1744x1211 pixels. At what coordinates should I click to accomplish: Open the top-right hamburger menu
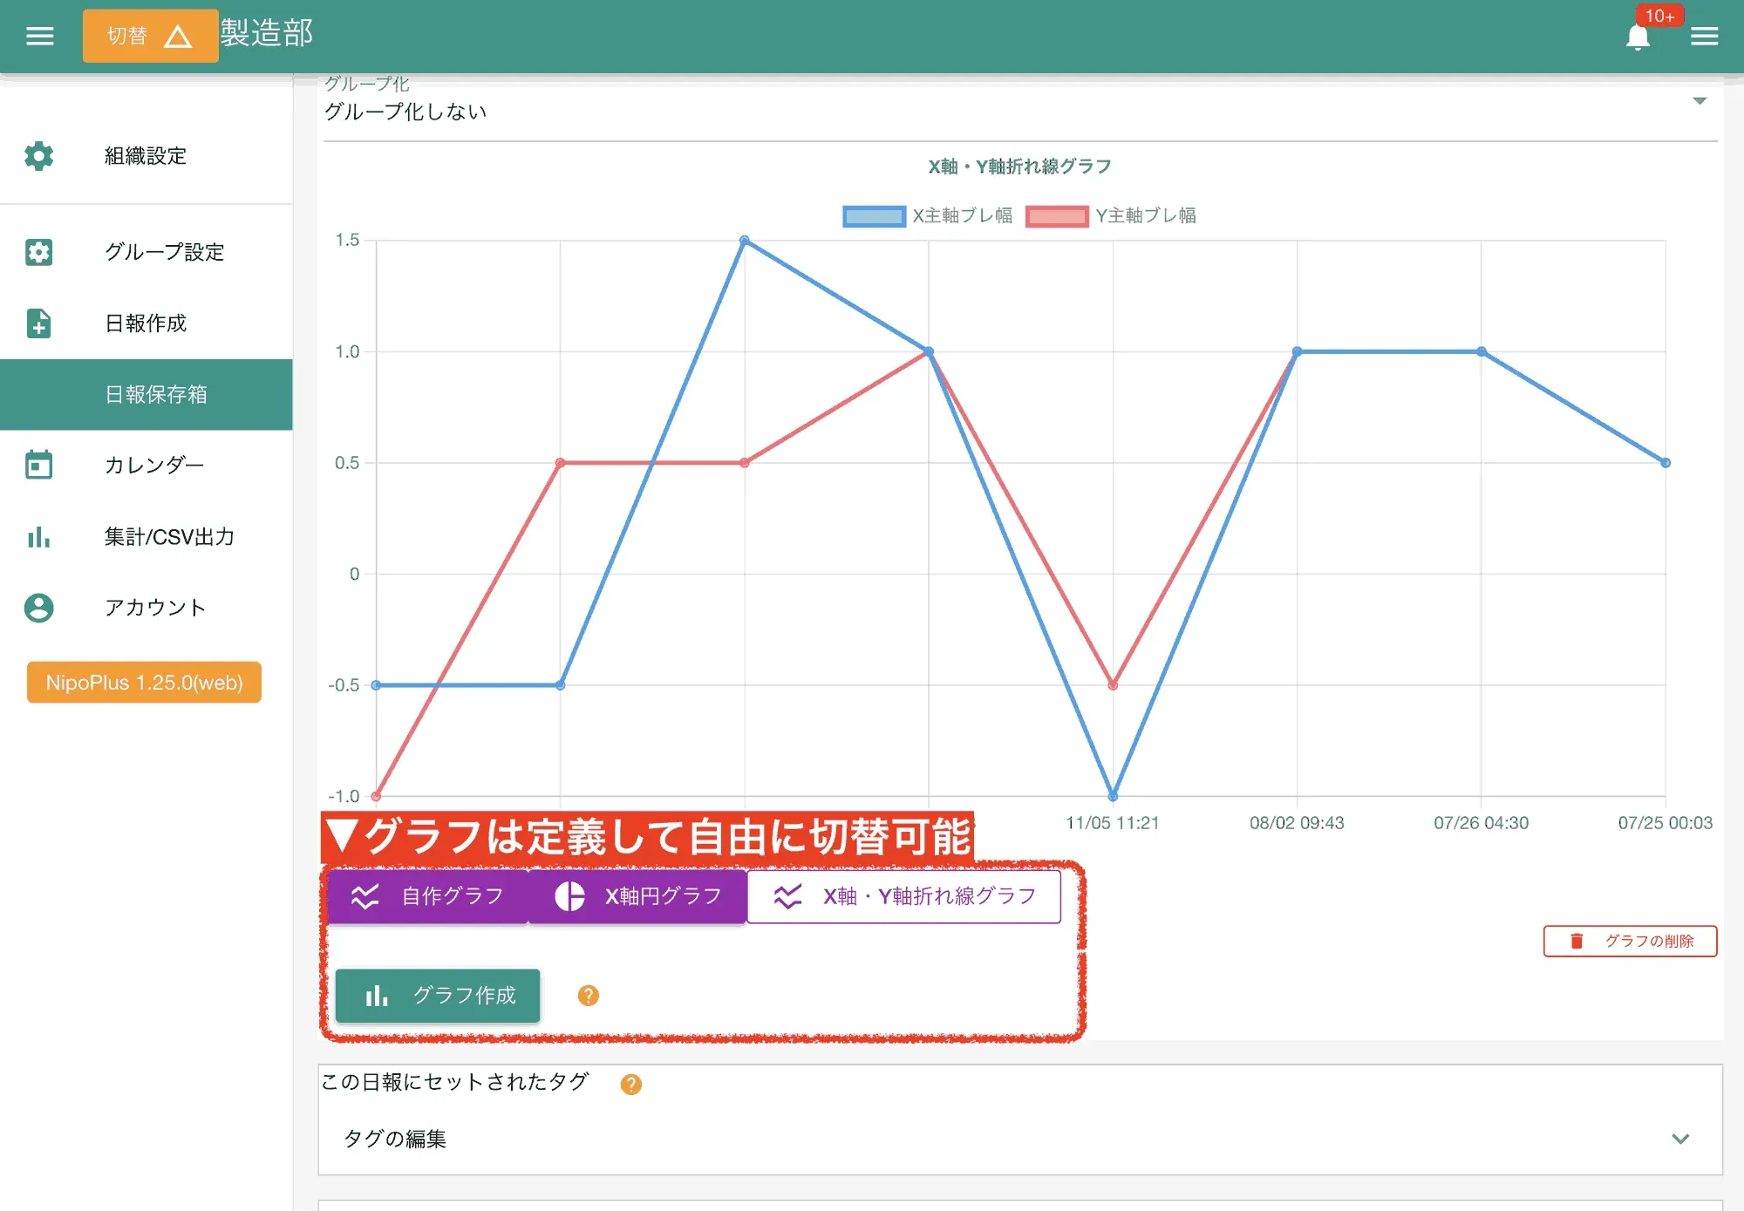[1704, 37]
